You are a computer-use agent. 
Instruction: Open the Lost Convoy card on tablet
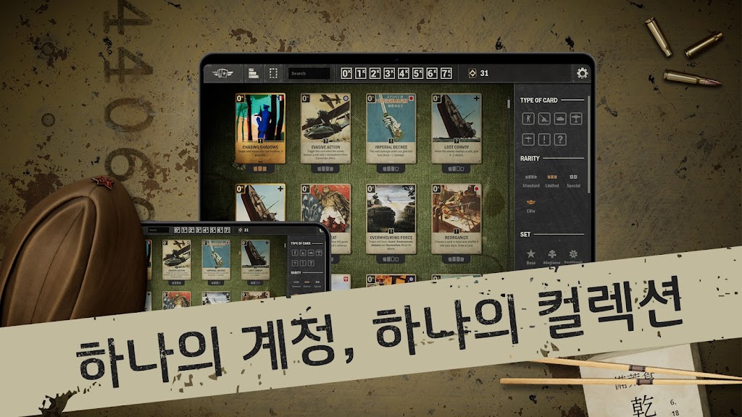tap(457, 129)
